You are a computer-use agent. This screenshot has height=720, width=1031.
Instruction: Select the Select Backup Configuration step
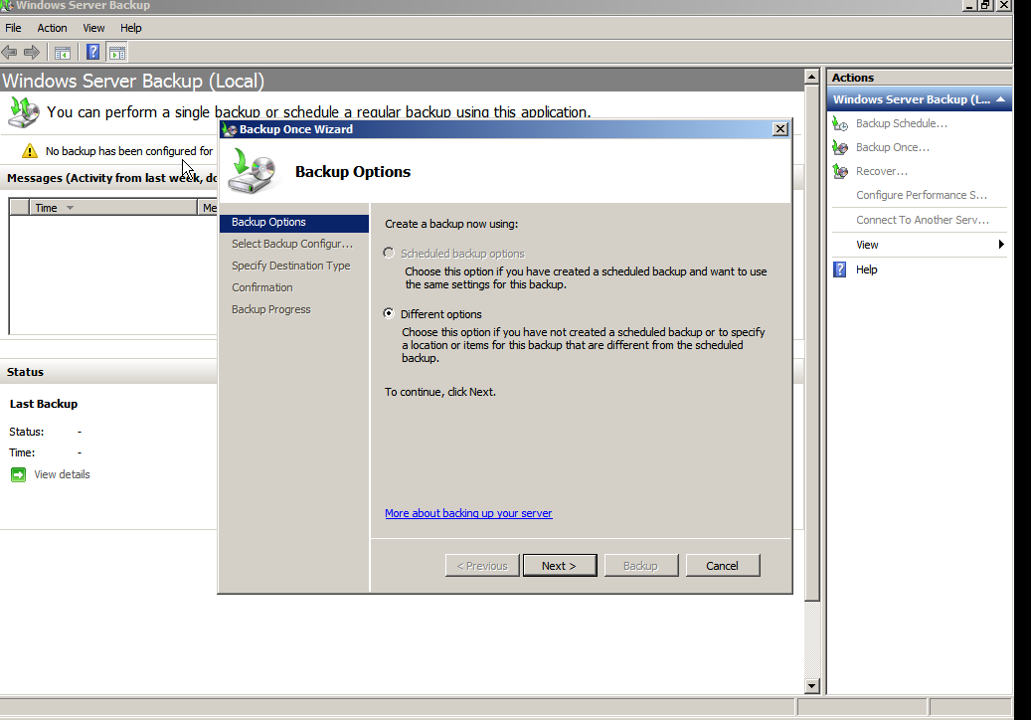[292, 244]
